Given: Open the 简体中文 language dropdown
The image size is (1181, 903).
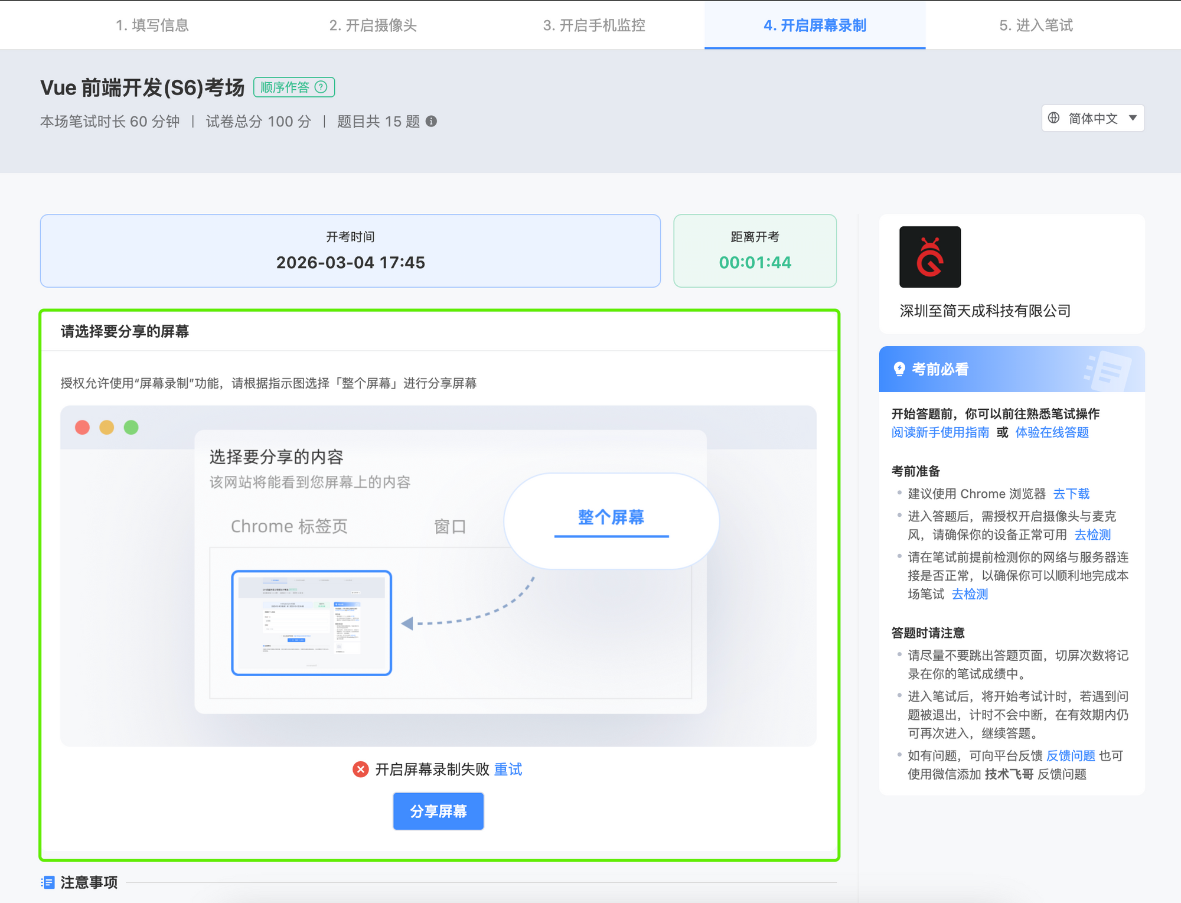Looking at the screenshot, I should coord(1092,118).
